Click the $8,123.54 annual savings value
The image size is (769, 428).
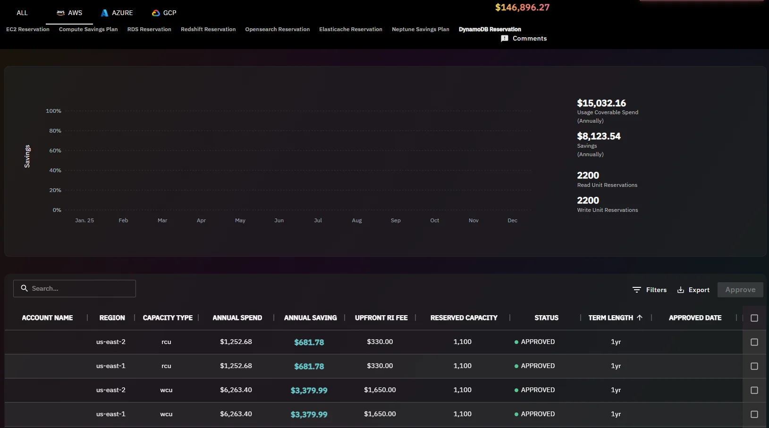point(599,136)
